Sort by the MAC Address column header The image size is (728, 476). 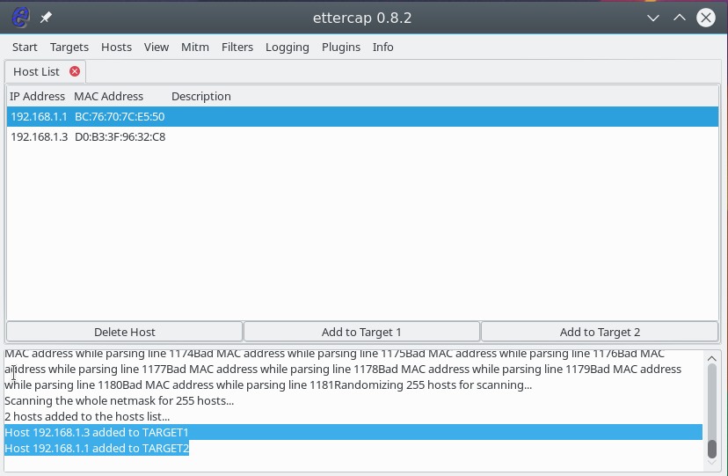[x=109, y=96]
